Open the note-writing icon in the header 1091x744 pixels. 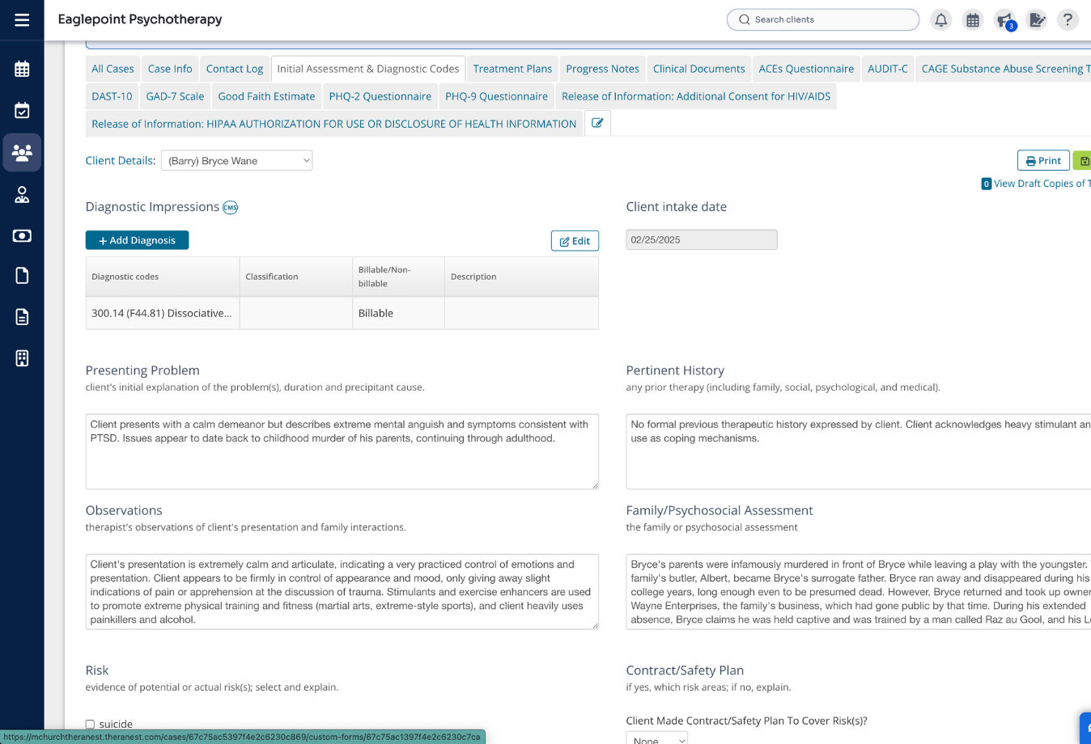[x=1037, y=20]
